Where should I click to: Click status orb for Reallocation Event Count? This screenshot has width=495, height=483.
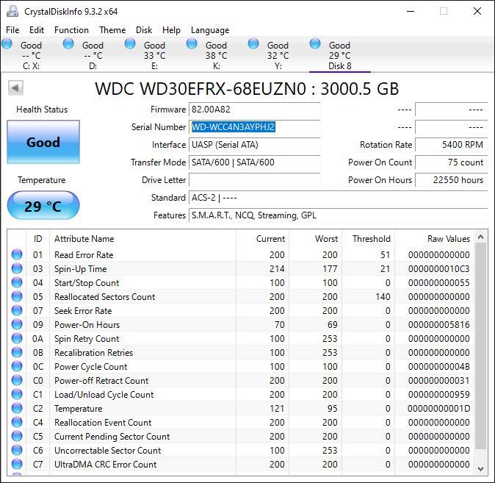pos(17,422)
